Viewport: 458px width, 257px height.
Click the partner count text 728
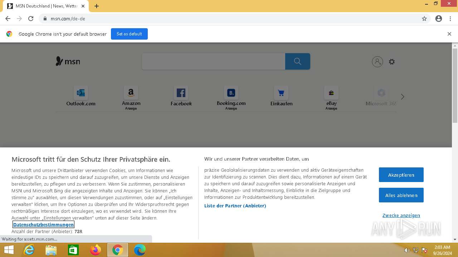[x=78, y=232]
